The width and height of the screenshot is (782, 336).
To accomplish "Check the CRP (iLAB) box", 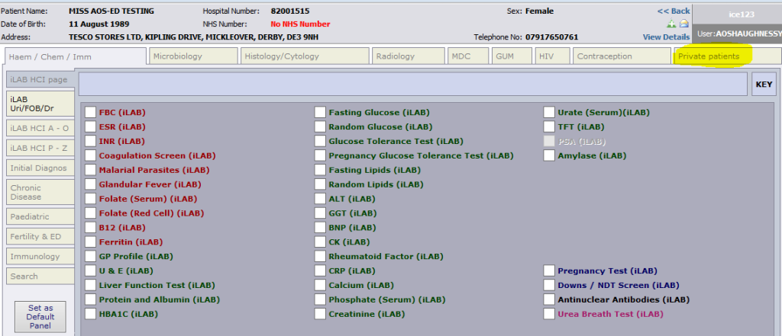I will coord(320,270).
